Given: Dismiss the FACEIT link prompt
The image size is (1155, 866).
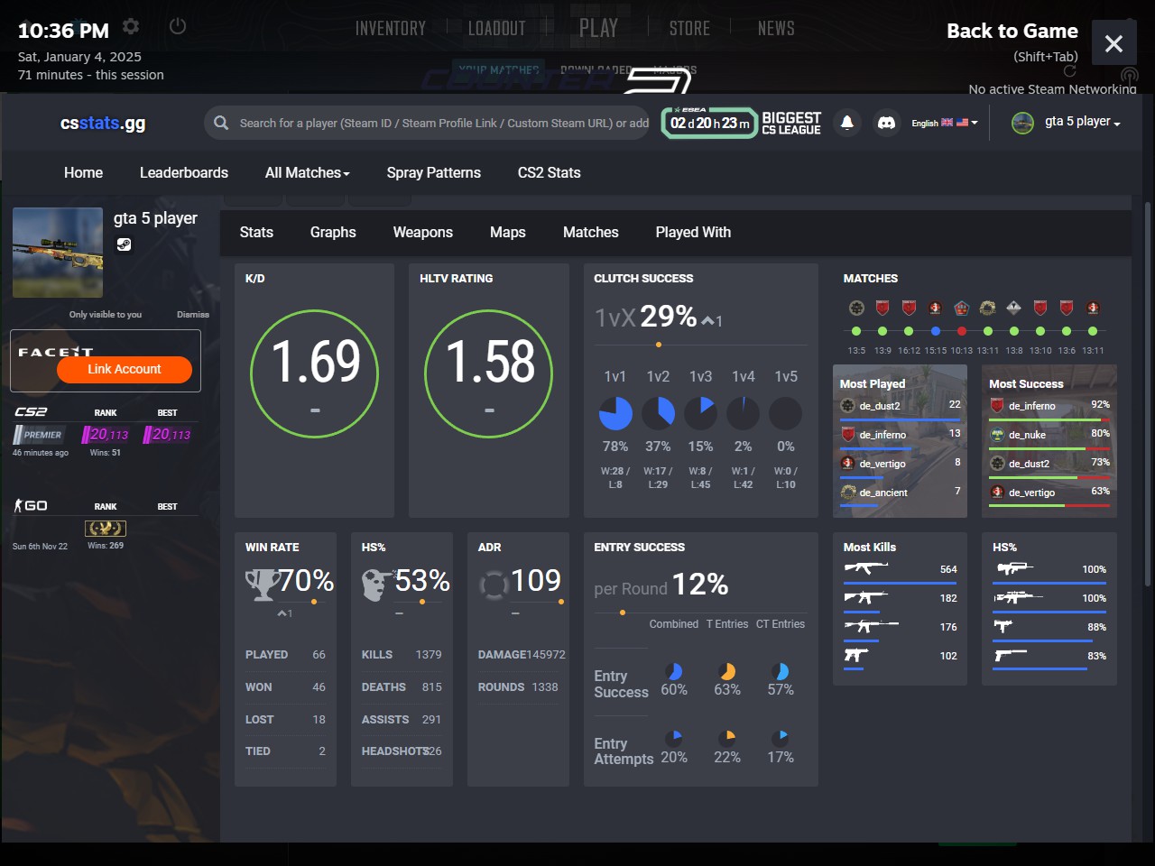Looking at the screenshot, I should click(193, 314).
